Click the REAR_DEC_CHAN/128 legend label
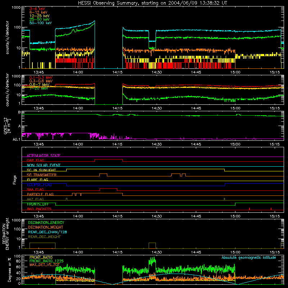The height and width of the screenshot is (288, 288). tap(48, 232)
